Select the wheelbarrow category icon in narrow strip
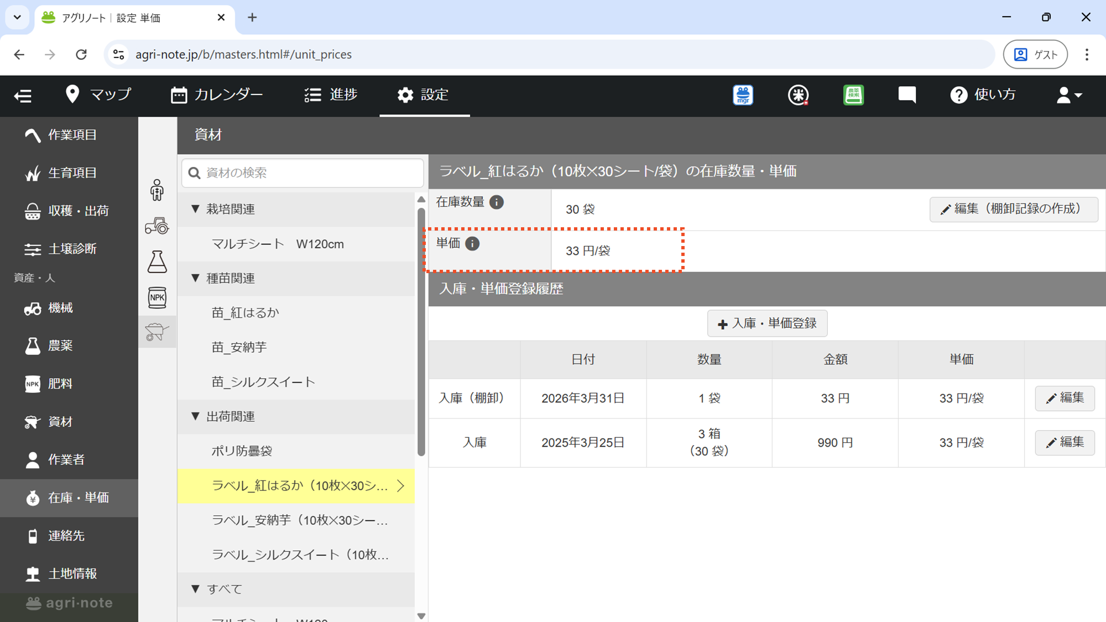 coord(157,332)
